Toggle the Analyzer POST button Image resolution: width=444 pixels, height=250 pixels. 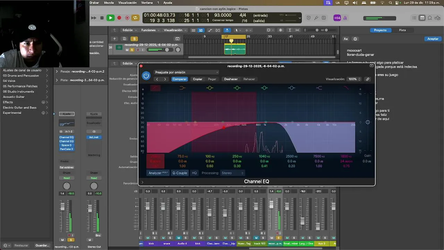point(158,173)
